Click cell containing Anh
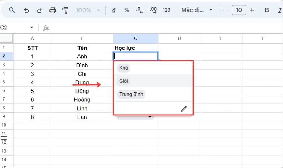Image resolution: width=283 pixels, height=168 pixels. tap(82, 56)
